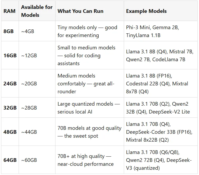Select the 32GB RAM cell
Screen dimensions: 199x175
(10, 108)
